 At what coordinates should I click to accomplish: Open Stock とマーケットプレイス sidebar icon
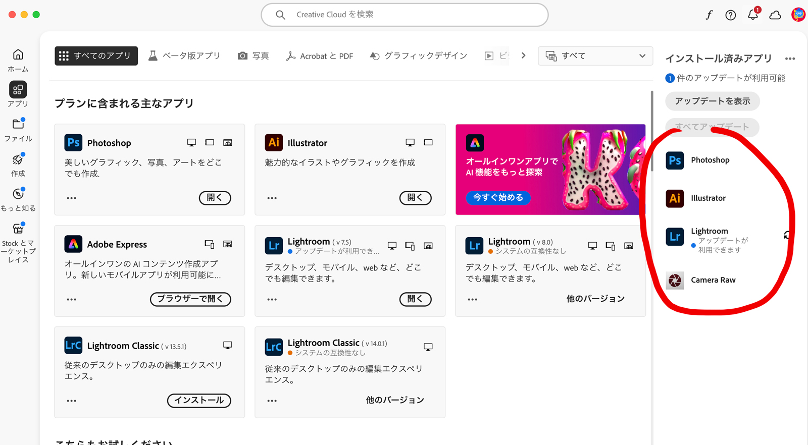tap(18, 229)
